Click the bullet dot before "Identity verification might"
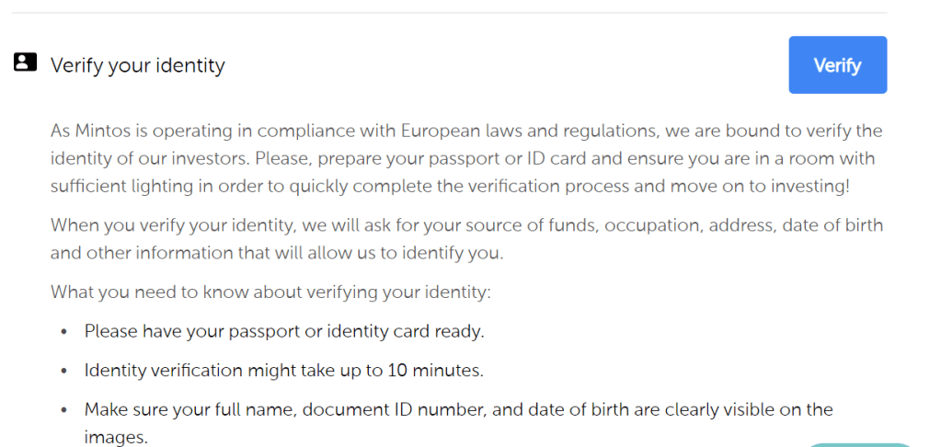Viewport: 941px width, 447px height. (x=63, y=372)
